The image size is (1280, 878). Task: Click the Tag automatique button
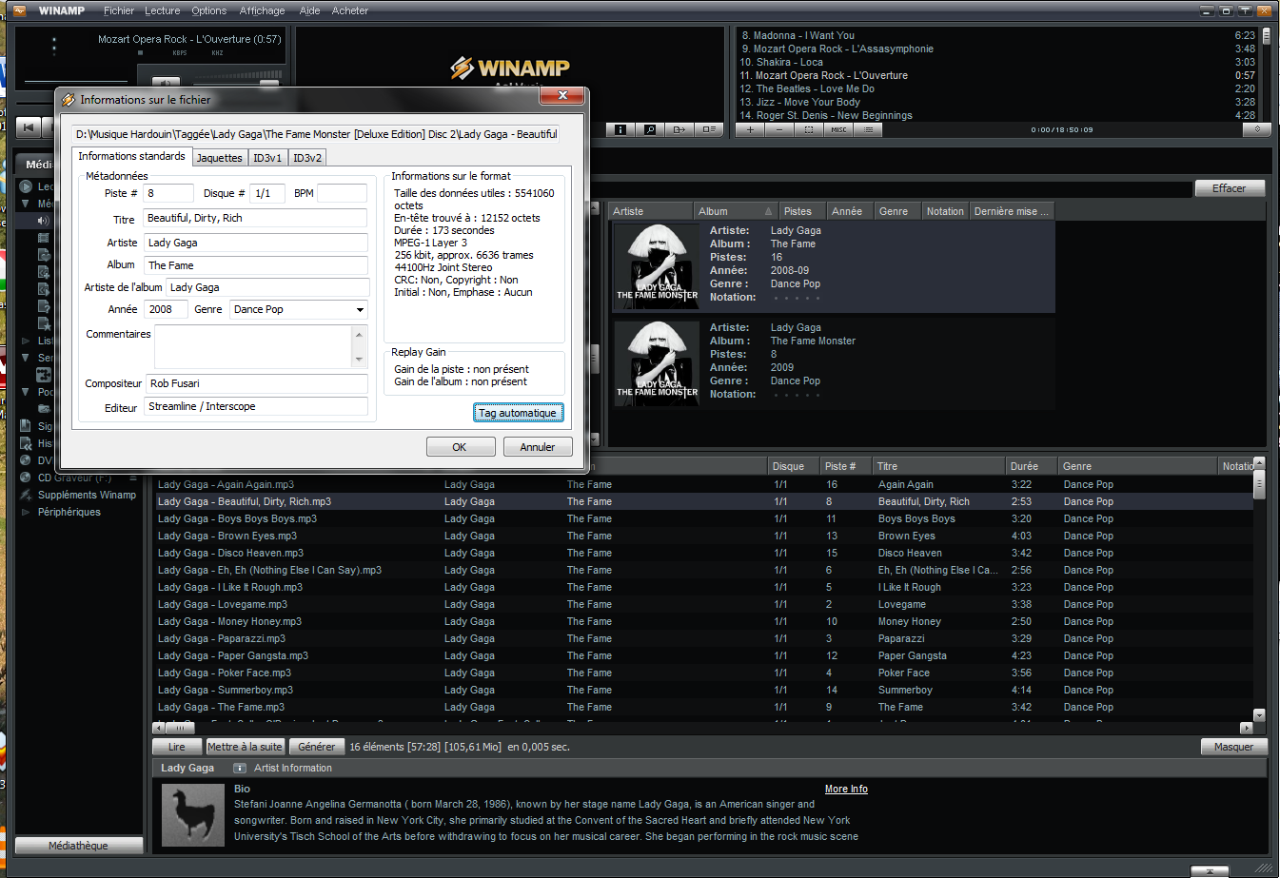(518, 413)
